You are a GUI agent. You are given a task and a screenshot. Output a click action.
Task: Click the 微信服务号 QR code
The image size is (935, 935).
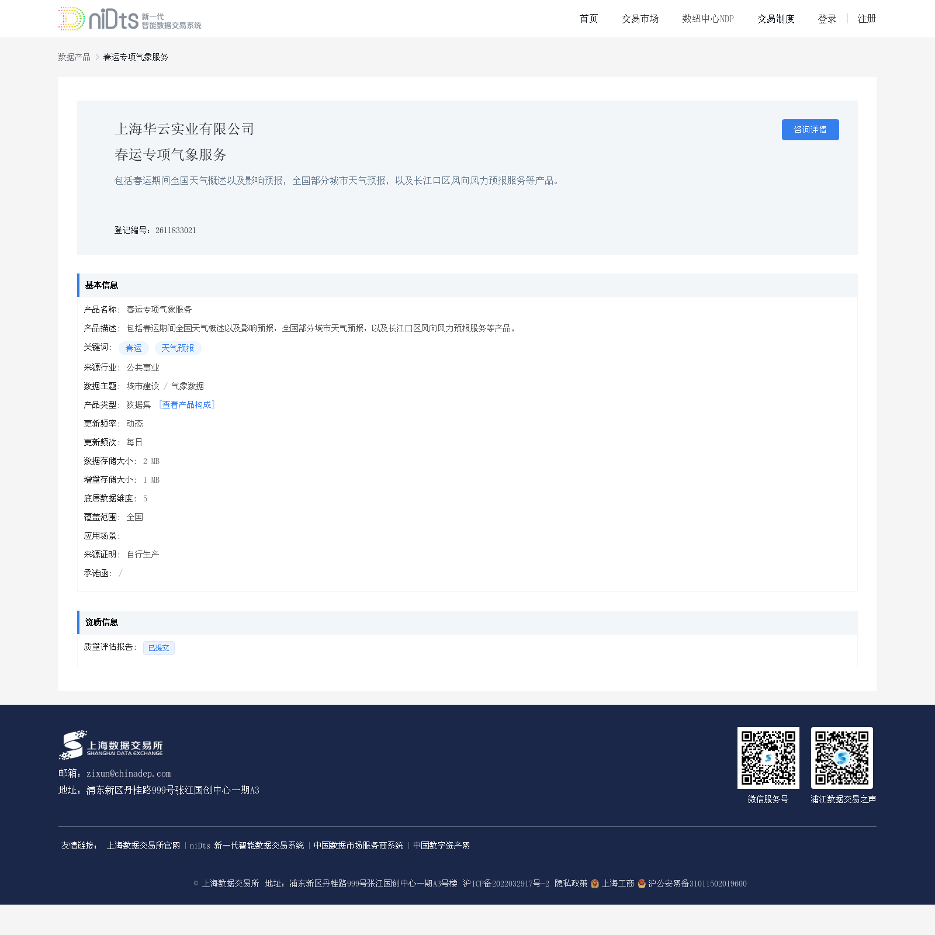pos(768,758)
